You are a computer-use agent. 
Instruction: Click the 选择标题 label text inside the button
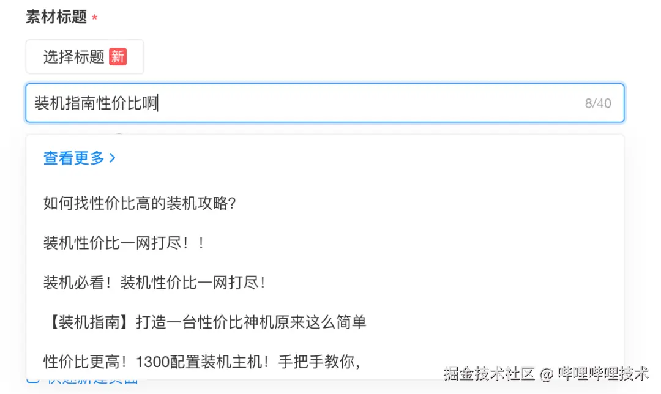73,57
